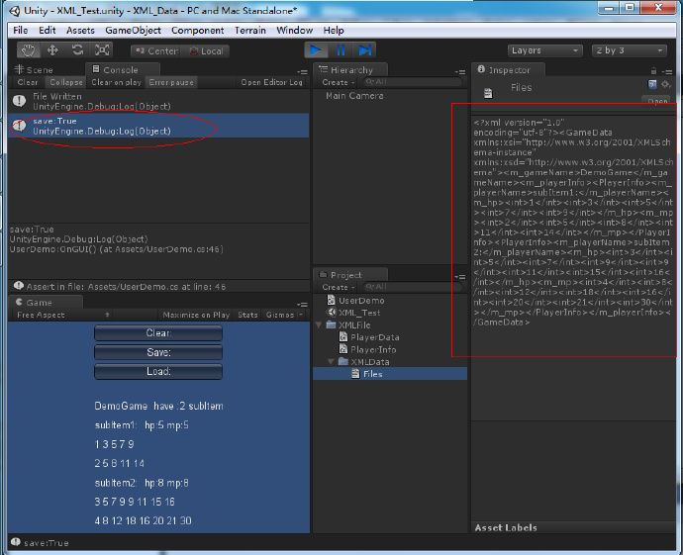Switch to the Scene tab
Image resolution: width=683 pixels, height=555 pixels.
(34, 69)
